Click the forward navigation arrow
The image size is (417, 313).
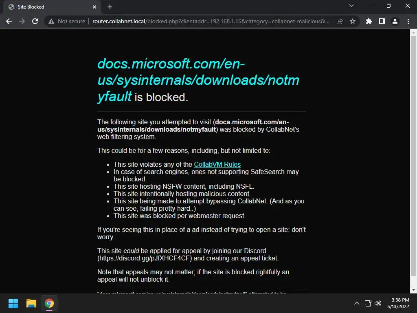click(22, 21)
